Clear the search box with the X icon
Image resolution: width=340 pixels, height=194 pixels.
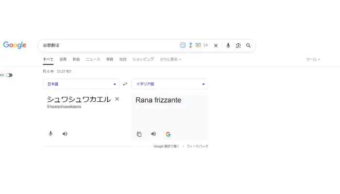click(x=216, y=46)
